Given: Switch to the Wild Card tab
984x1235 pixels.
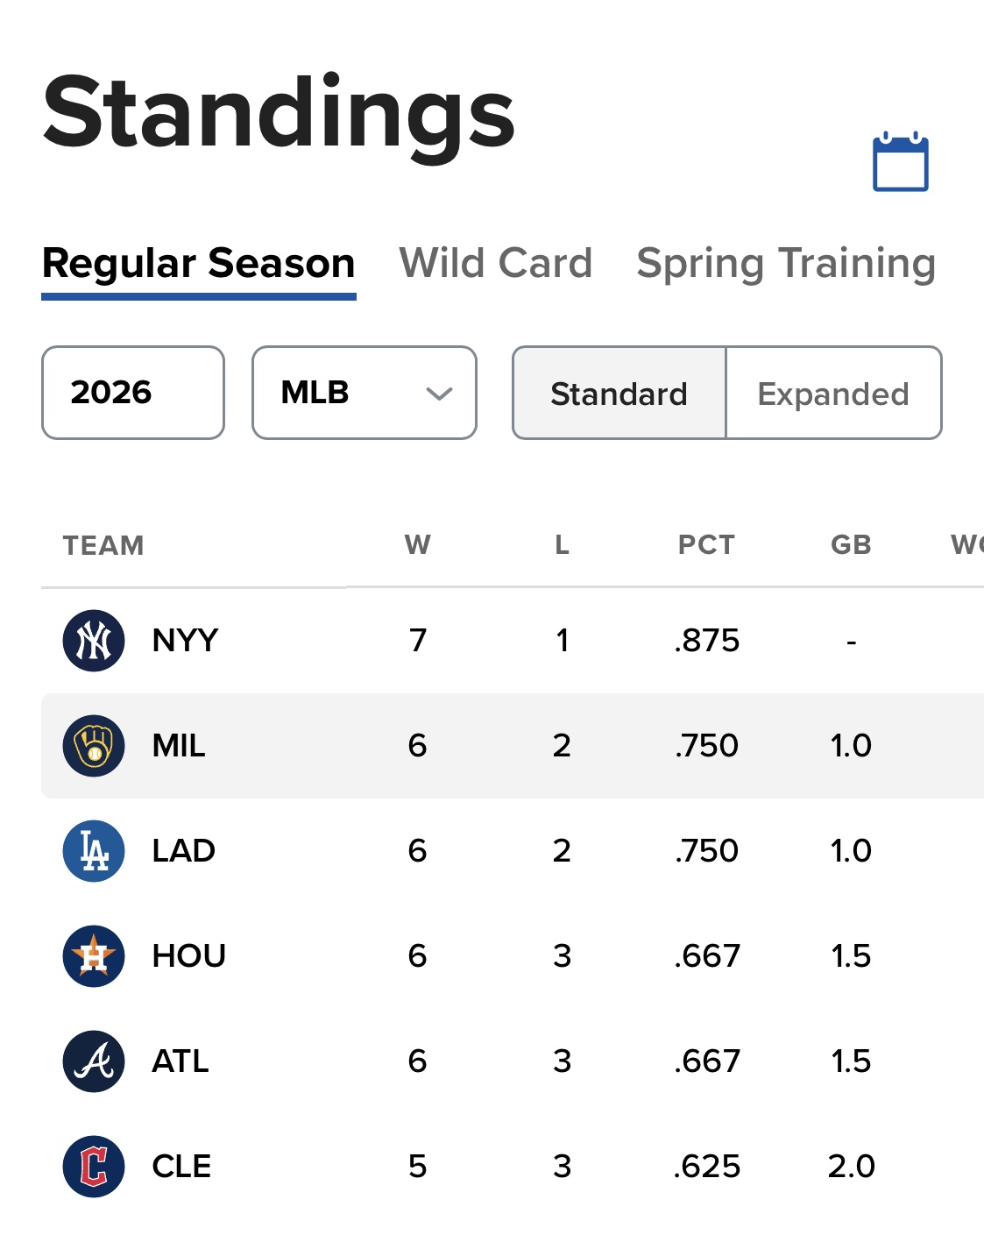Looking at the screenshot, I should click(496, 264).
